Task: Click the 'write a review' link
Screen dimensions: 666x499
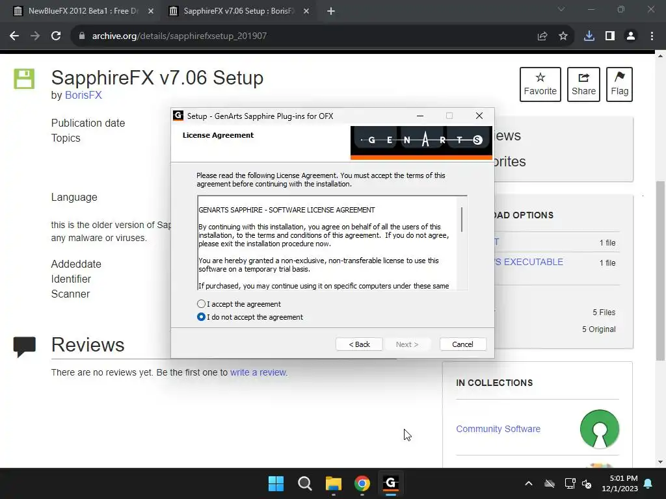Action: point(258,372)
